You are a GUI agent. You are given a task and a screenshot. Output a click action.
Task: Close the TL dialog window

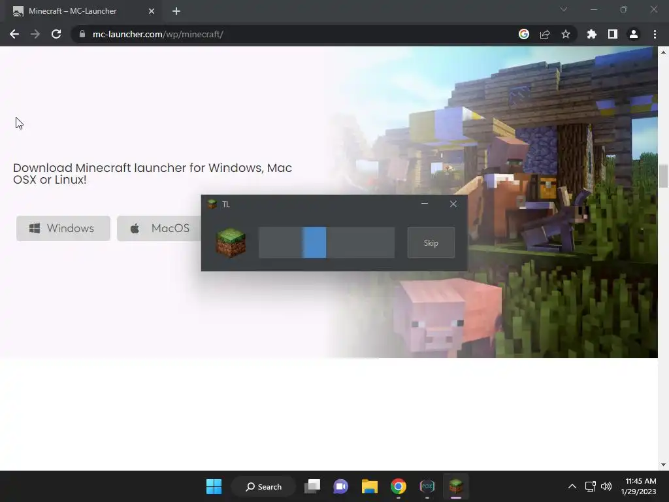(453, 204)
